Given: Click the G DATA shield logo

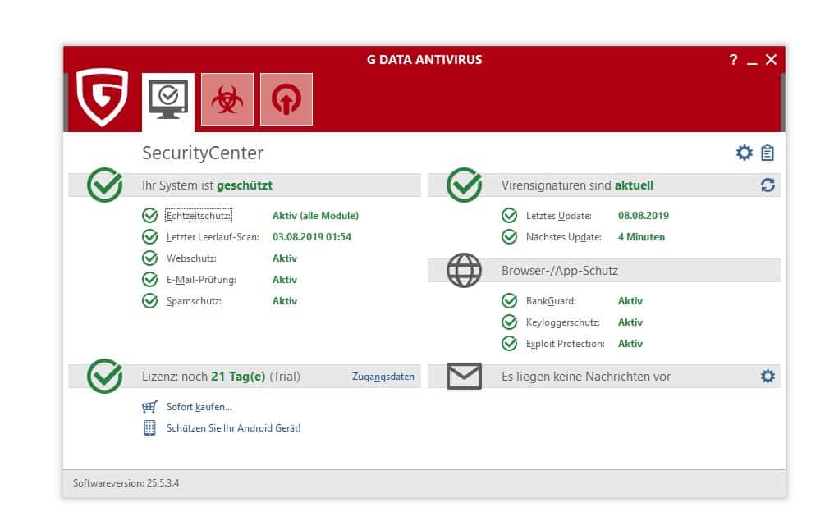Looking at the screenshot, I should pyautogui.click(x=102, y=97).
